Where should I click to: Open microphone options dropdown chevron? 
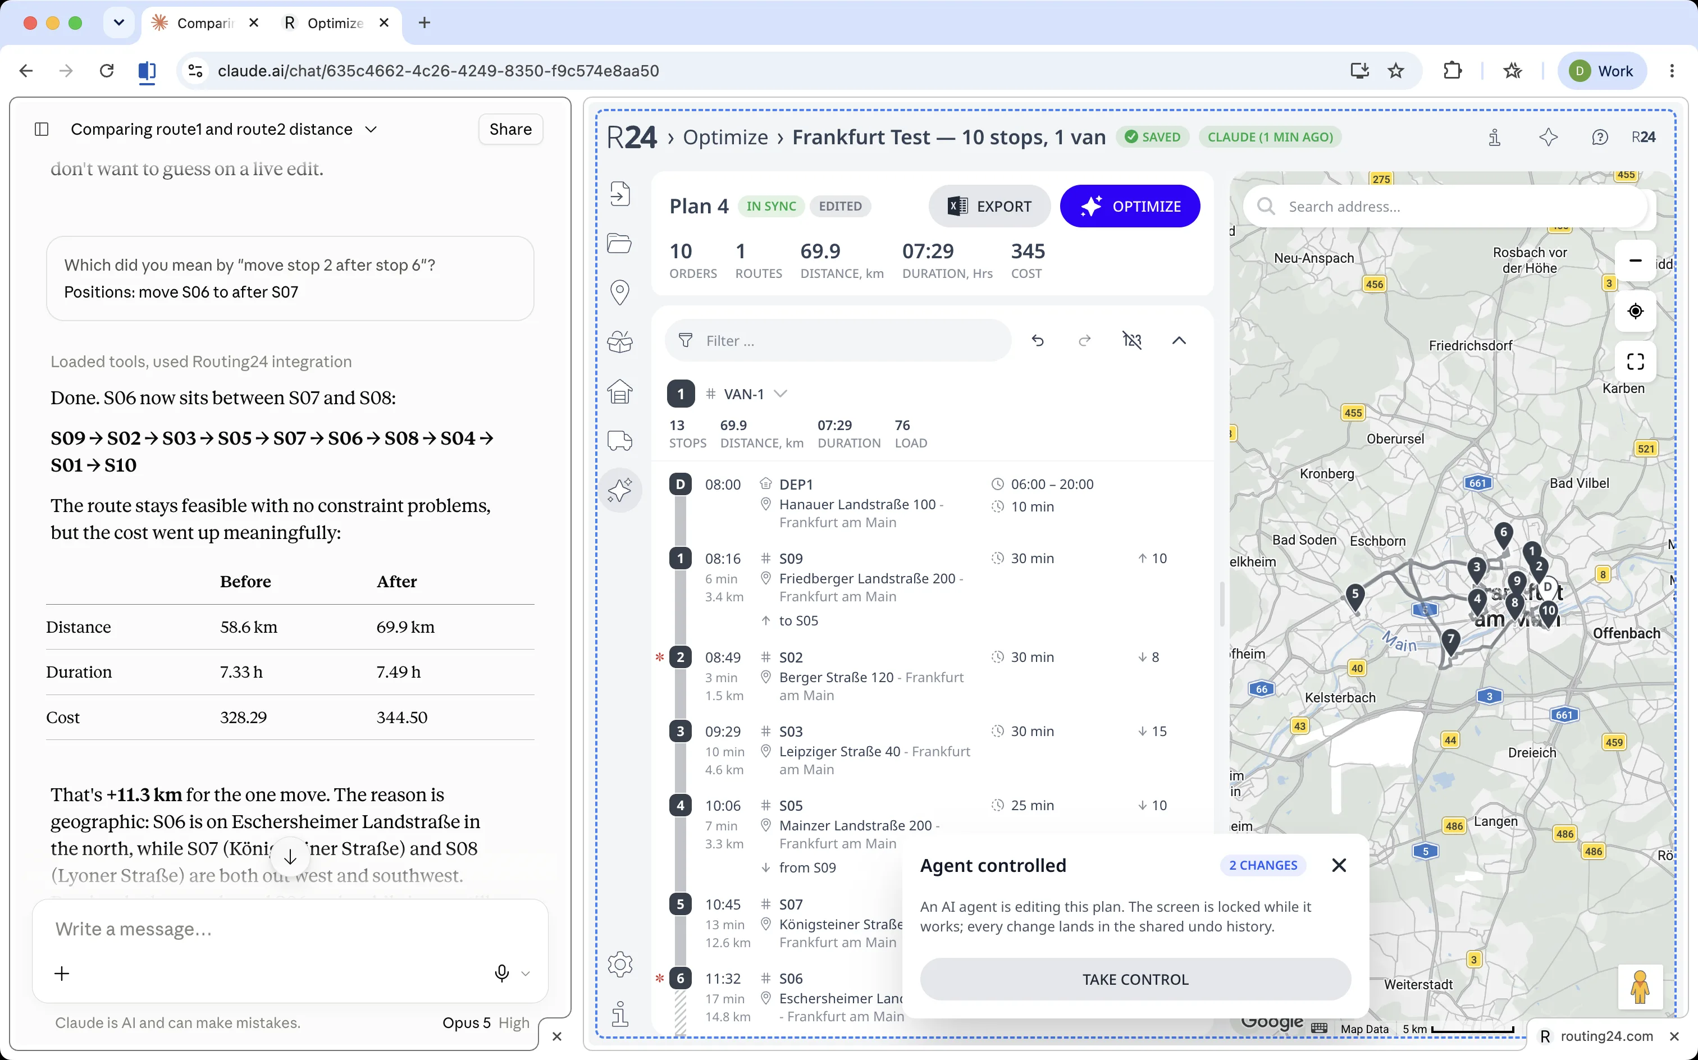[x=526, y=974]
